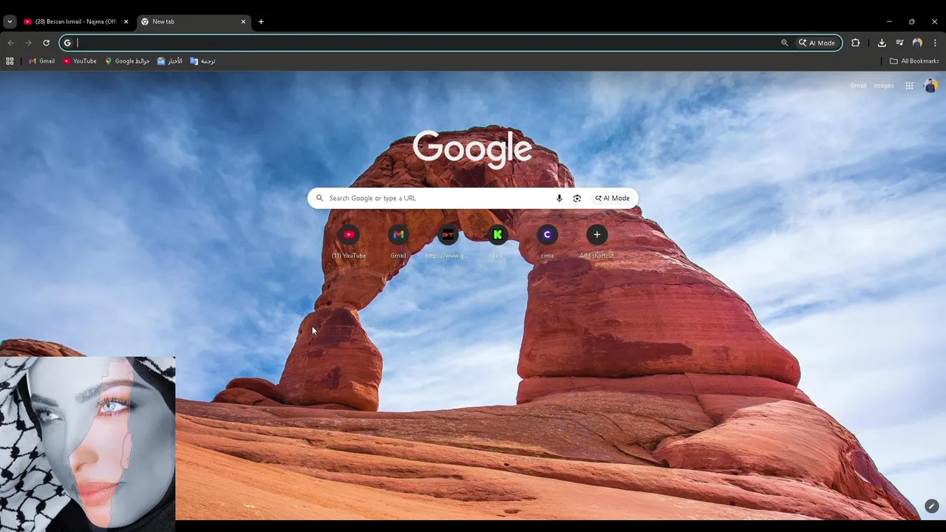Open the Google apps grid
946x532 pixels.
[x=909, y=86]
